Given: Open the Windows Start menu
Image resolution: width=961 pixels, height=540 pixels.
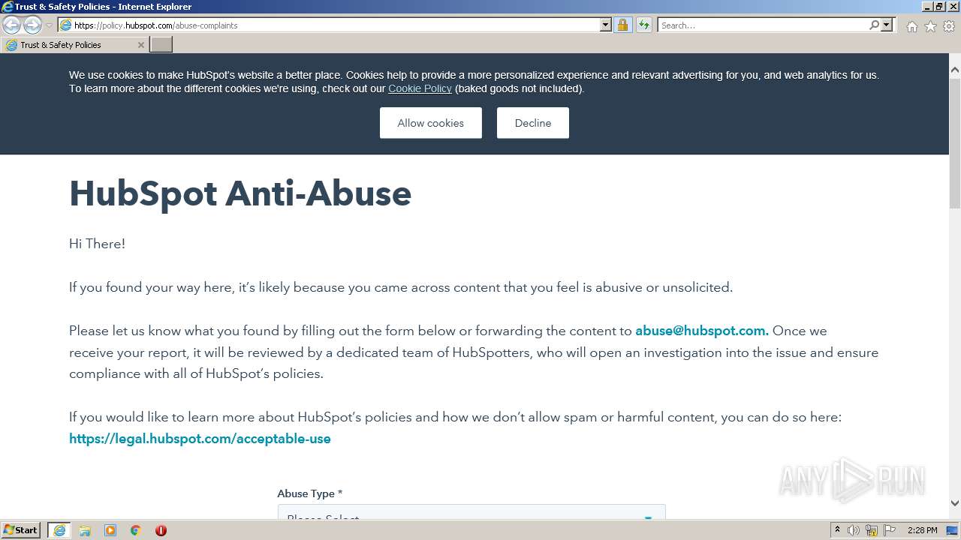Looking at the screenshot, I should (x=20, y=530).
